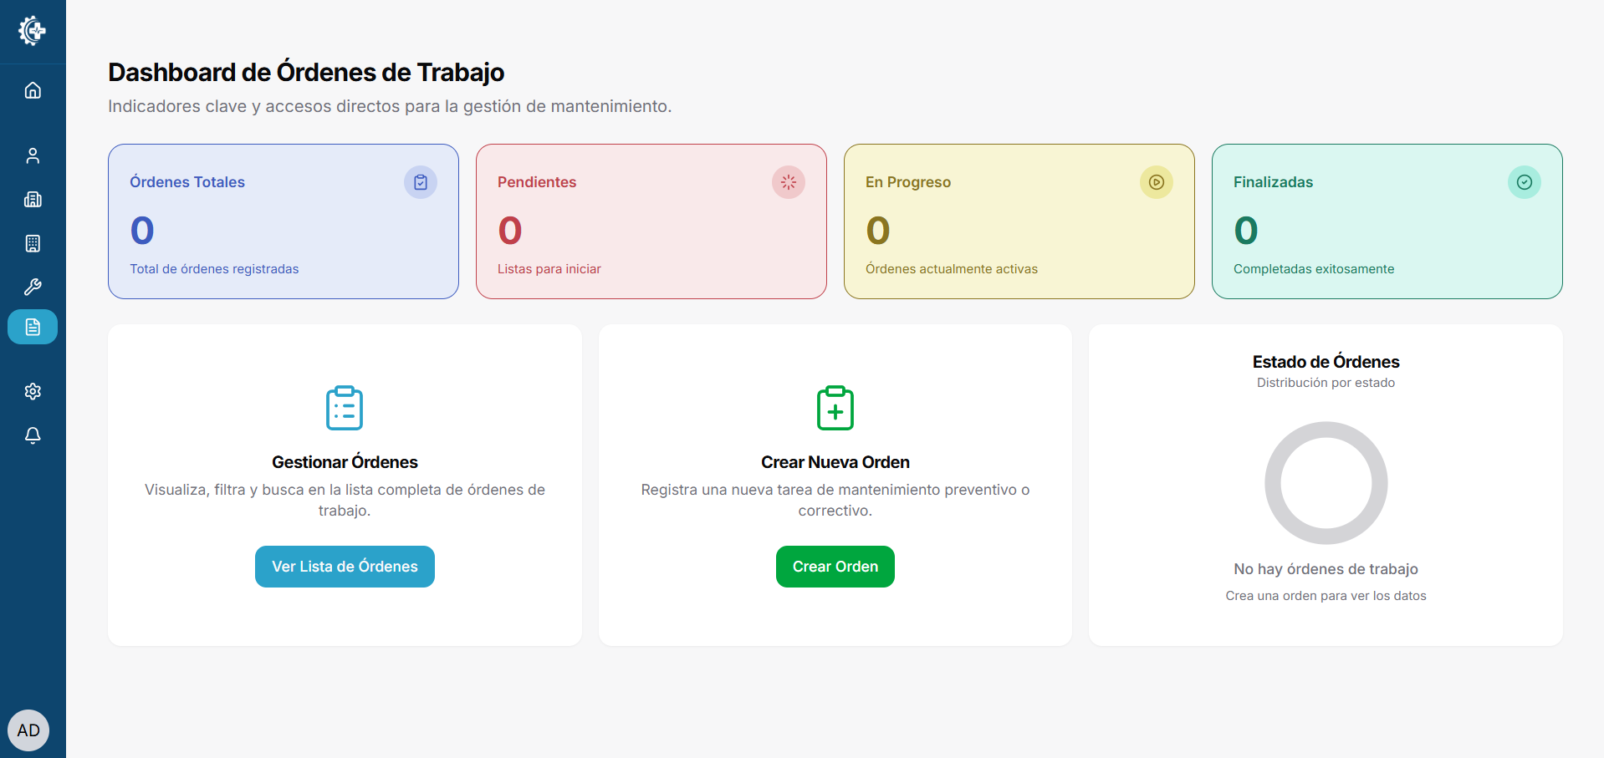Click Ver Lista de Órdenes button
The width and height of the screenshot is (1604, 758).
click(x=345, y=567)
